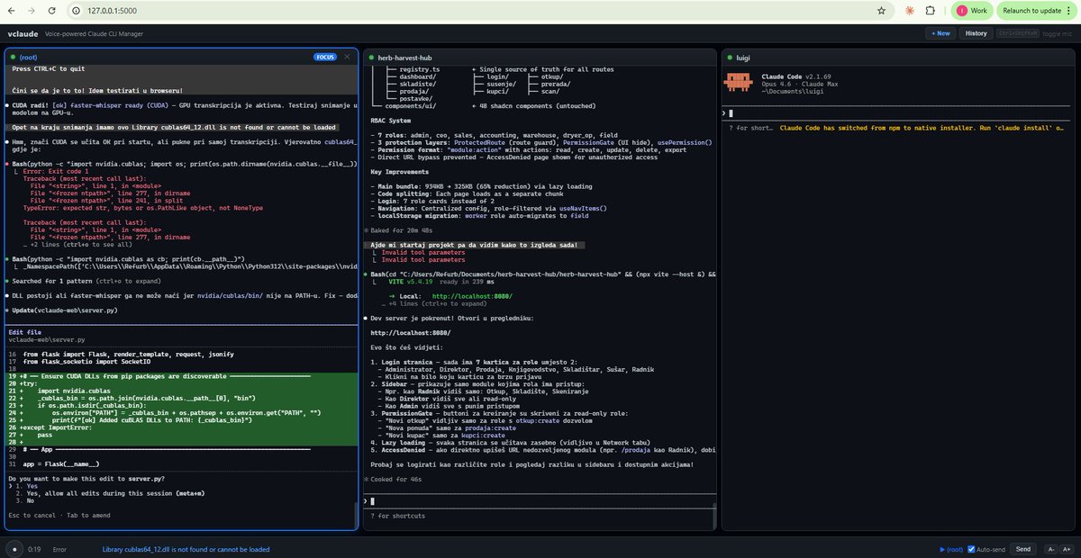Create a new session with + New
This screenshot has width=1081, height=558.
click(x=940, y=33)
